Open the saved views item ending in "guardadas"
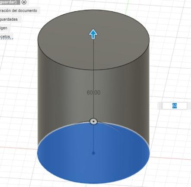The width and height of the screenshot is (191, 187). 9,19
